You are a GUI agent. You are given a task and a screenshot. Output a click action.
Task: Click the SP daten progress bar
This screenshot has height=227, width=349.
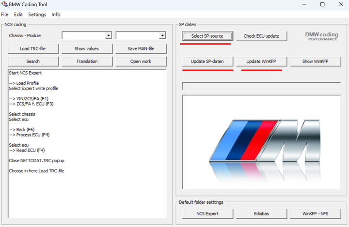261,86
